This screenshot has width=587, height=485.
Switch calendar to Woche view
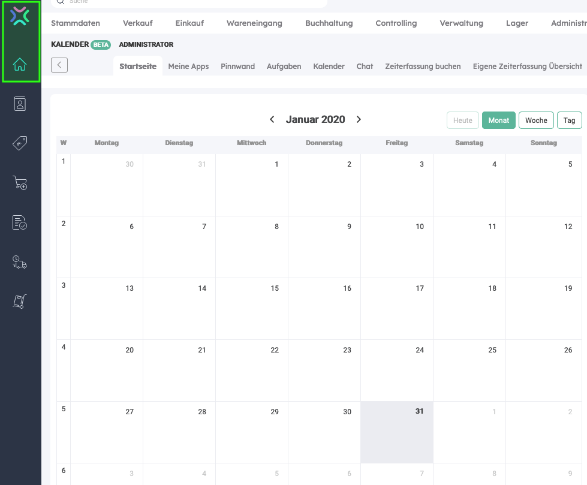[x=536, y=121]
